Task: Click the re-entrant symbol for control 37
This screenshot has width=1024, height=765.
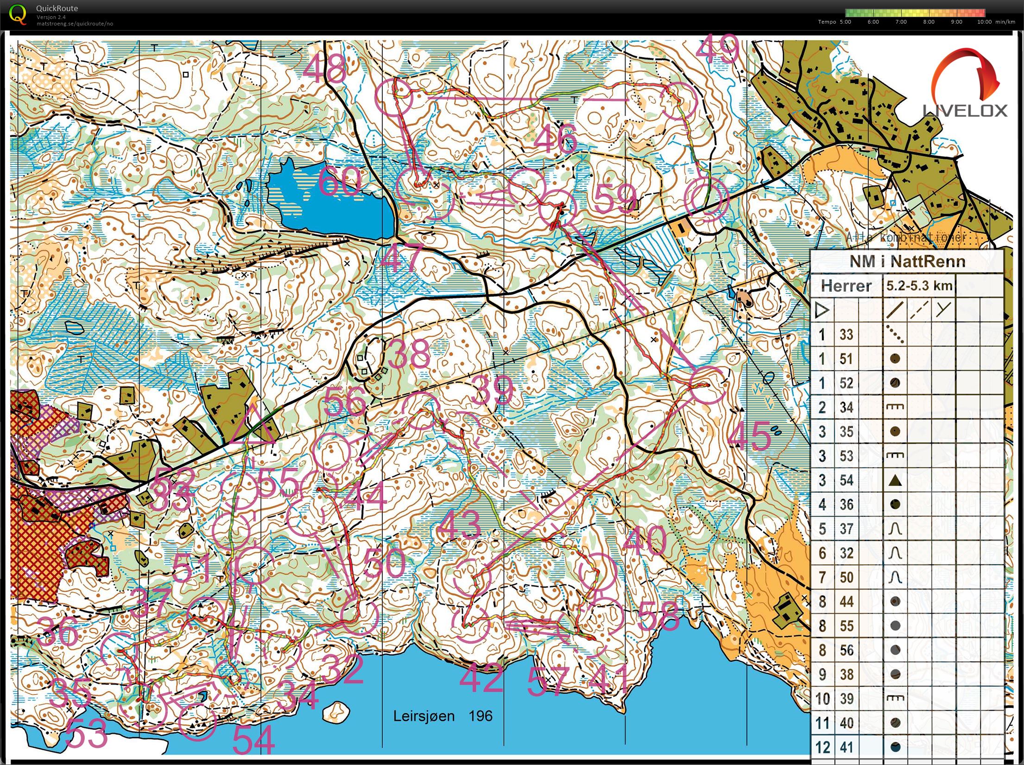Action: (895, 529)
